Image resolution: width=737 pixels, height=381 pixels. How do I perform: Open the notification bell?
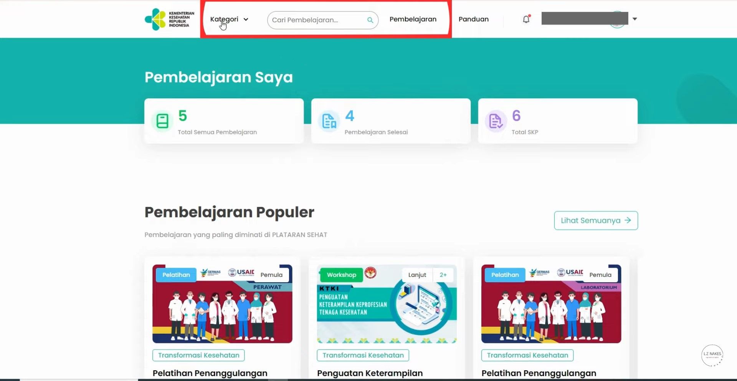pos(526,19)
